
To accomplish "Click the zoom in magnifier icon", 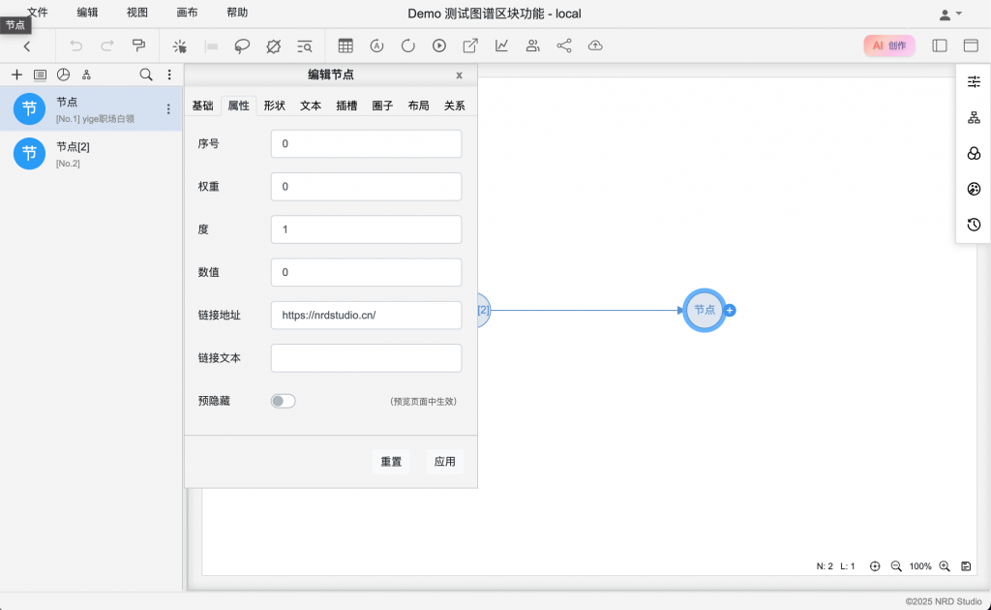I will (x=944, y=566).
